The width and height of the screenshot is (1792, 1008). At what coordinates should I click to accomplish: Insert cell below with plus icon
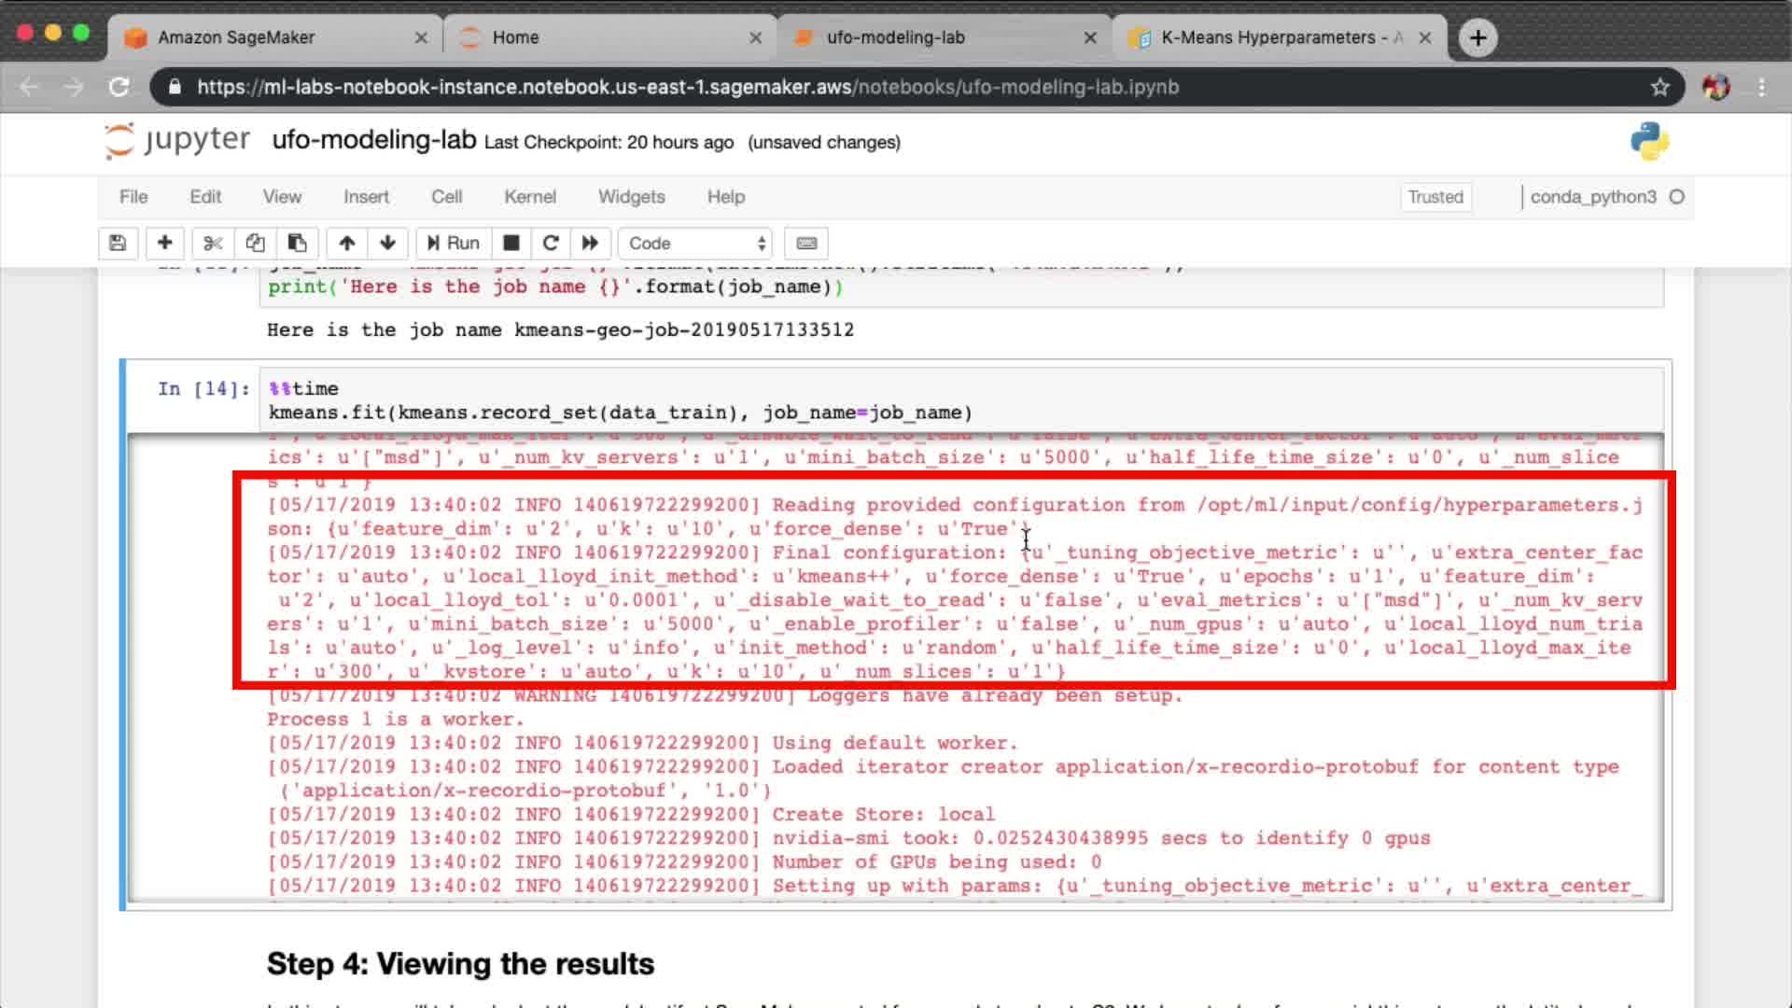coord(164,244)
